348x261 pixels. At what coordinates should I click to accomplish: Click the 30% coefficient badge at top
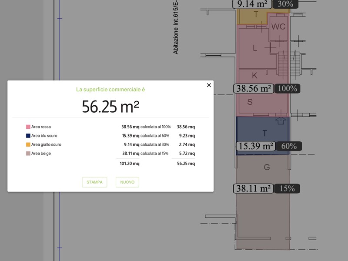285,4
